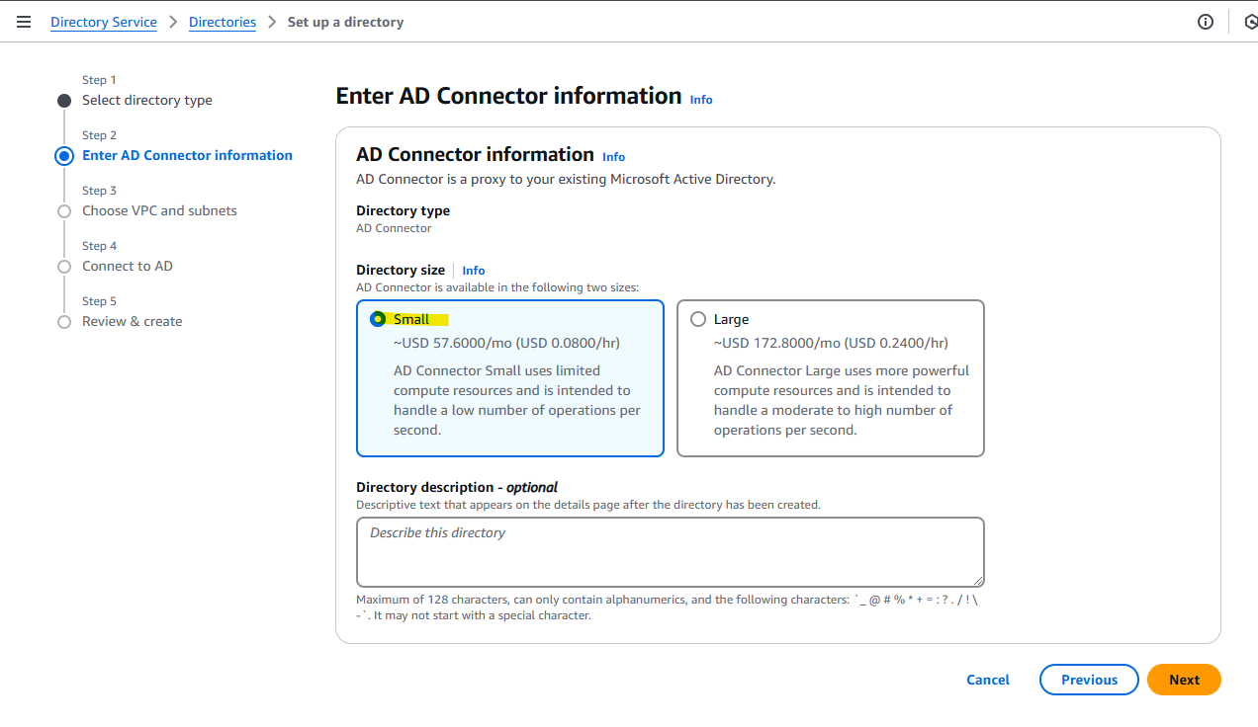This screenshot has width=1258, height=727.
Task: Click the 'Set up a directory' breadcrumb text
Action: pyautogui.click(x=345, y=22)
